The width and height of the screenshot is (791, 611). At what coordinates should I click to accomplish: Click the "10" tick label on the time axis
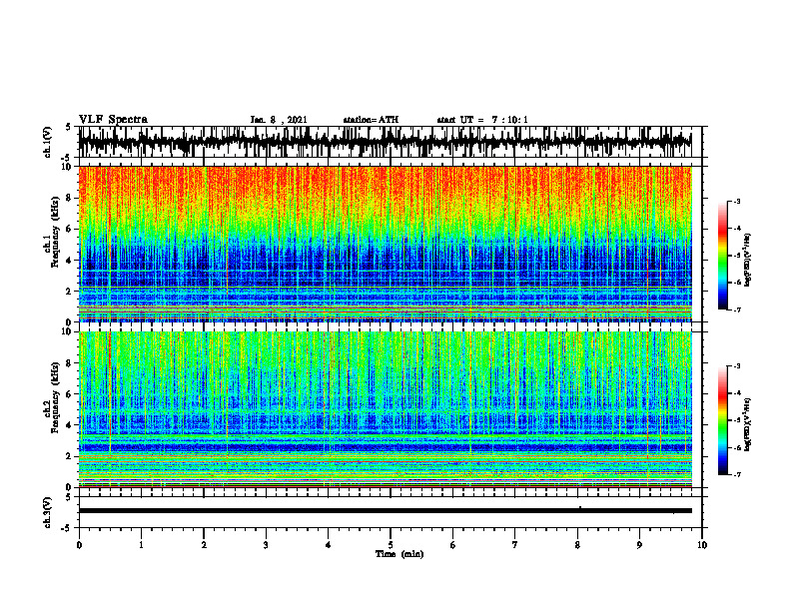[x=702, y=545]
